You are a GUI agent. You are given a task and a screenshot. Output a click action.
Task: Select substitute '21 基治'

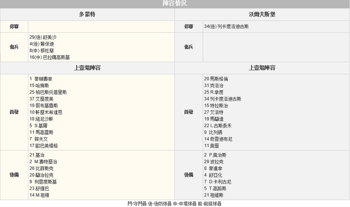pos(37,155)
